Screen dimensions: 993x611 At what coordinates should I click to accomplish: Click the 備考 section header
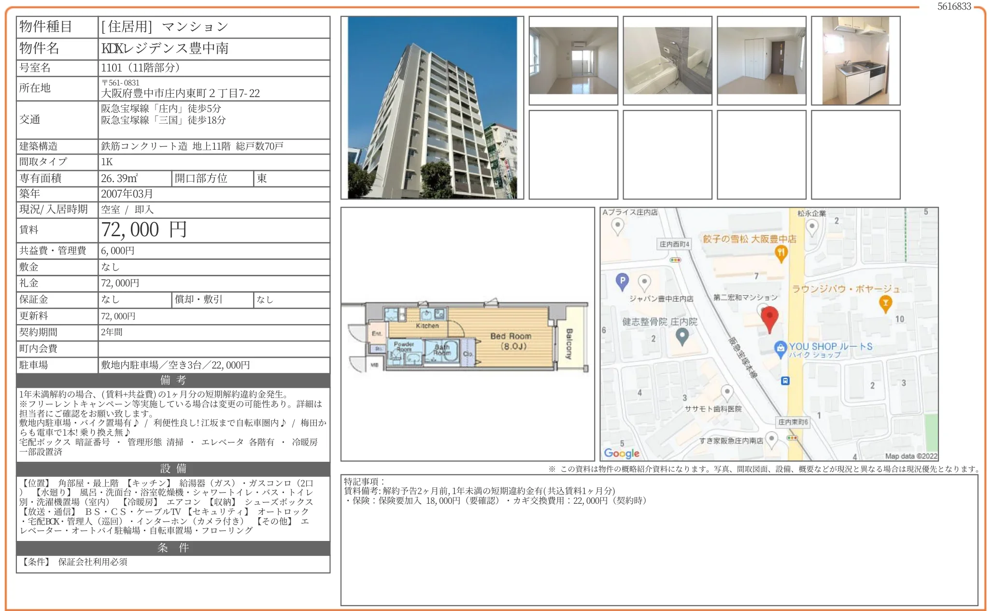click(173, 380)
